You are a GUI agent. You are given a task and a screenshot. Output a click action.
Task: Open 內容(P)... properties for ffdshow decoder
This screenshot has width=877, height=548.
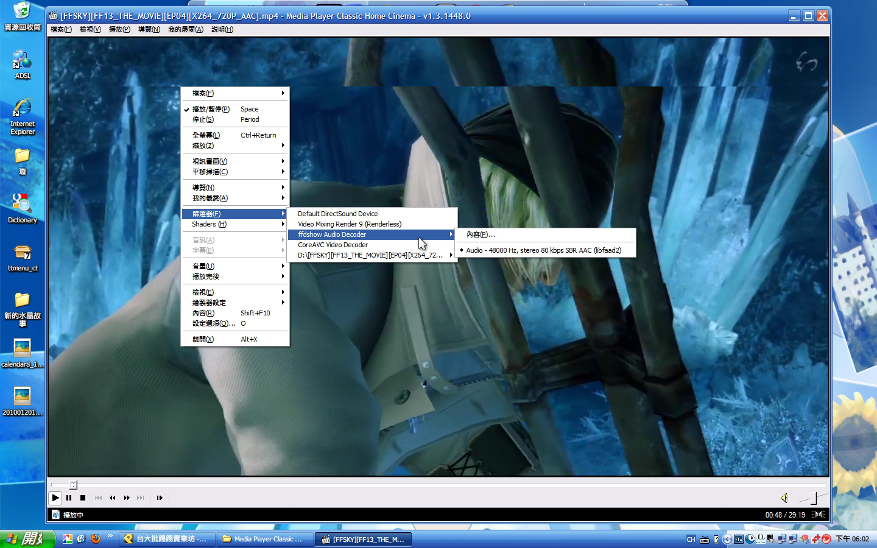[481, 234]
